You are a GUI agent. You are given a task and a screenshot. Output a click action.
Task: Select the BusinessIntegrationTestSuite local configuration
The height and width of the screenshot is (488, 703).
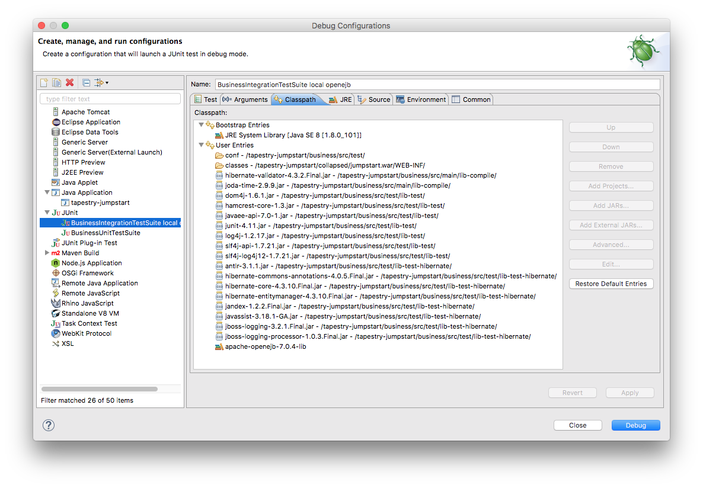tap(110, 223)
